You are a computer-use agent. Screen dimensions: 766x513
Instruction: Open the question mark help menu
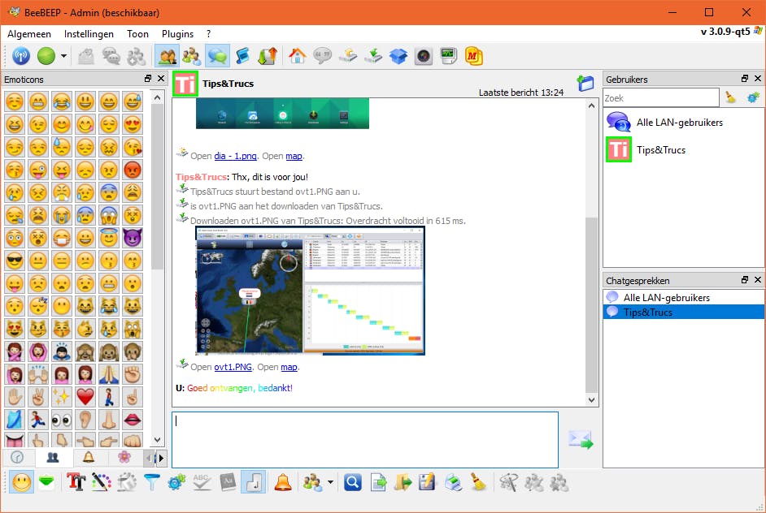click(209, 33)
